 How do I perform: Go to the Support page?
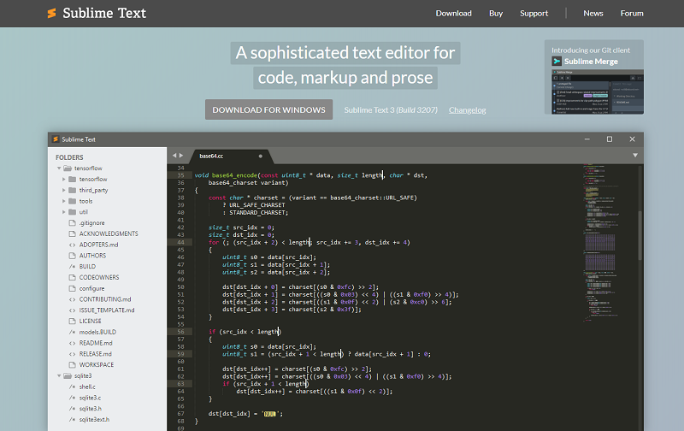point(534,14)
